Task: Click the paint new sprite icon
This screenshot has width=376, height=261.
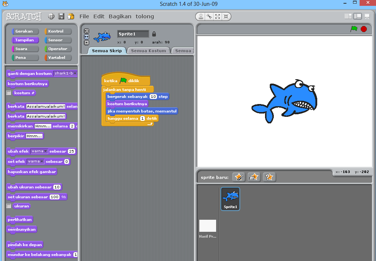Action: (x=239, y=177)
